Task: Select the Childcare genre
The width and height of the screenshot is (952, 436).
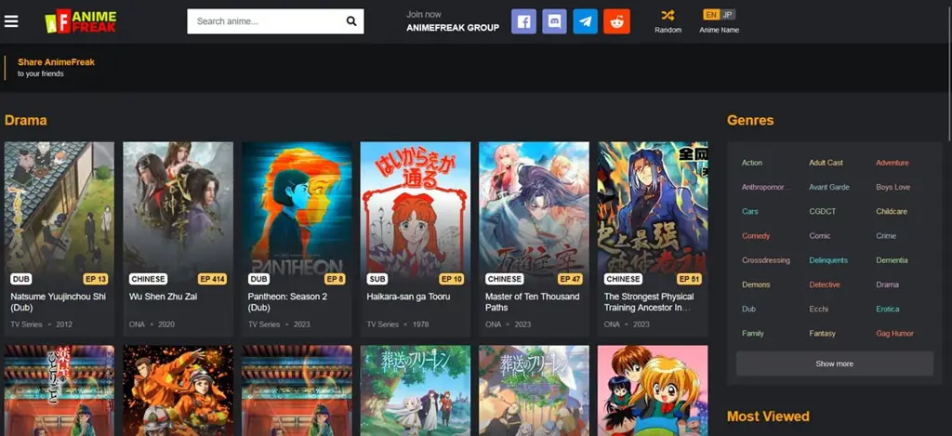Action: 892,211
